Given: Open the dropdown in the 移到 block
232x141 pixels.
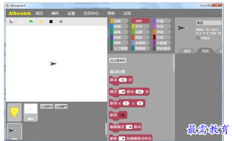Looking at the screenshot, I should tap(123, 115).
